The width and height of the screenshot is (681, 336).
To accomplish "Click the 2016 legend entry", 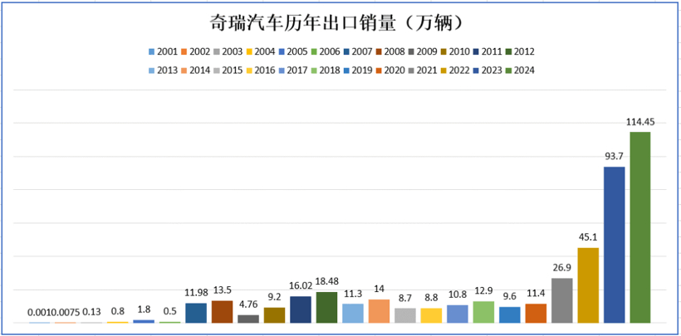I will point(260,71).
